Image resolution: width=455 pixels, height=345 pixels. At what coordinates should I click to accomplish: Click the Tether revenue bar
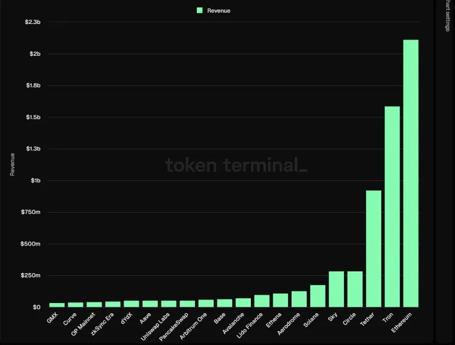pos(373,249)
